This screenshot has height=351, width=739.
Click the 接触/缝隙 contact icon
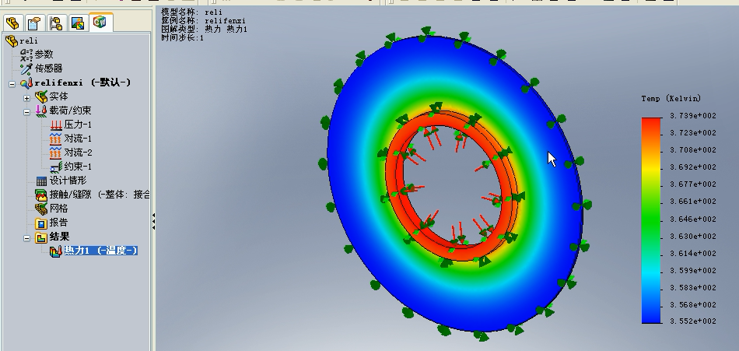click(x=41, y=195)
